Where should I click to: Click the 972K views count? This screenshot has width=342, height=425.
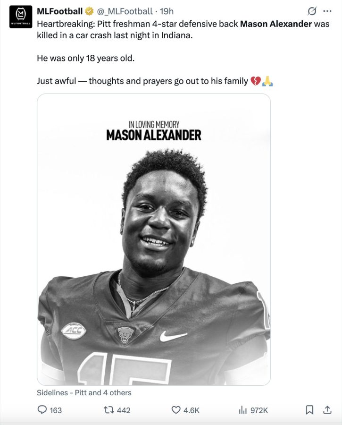click(259, 410)
